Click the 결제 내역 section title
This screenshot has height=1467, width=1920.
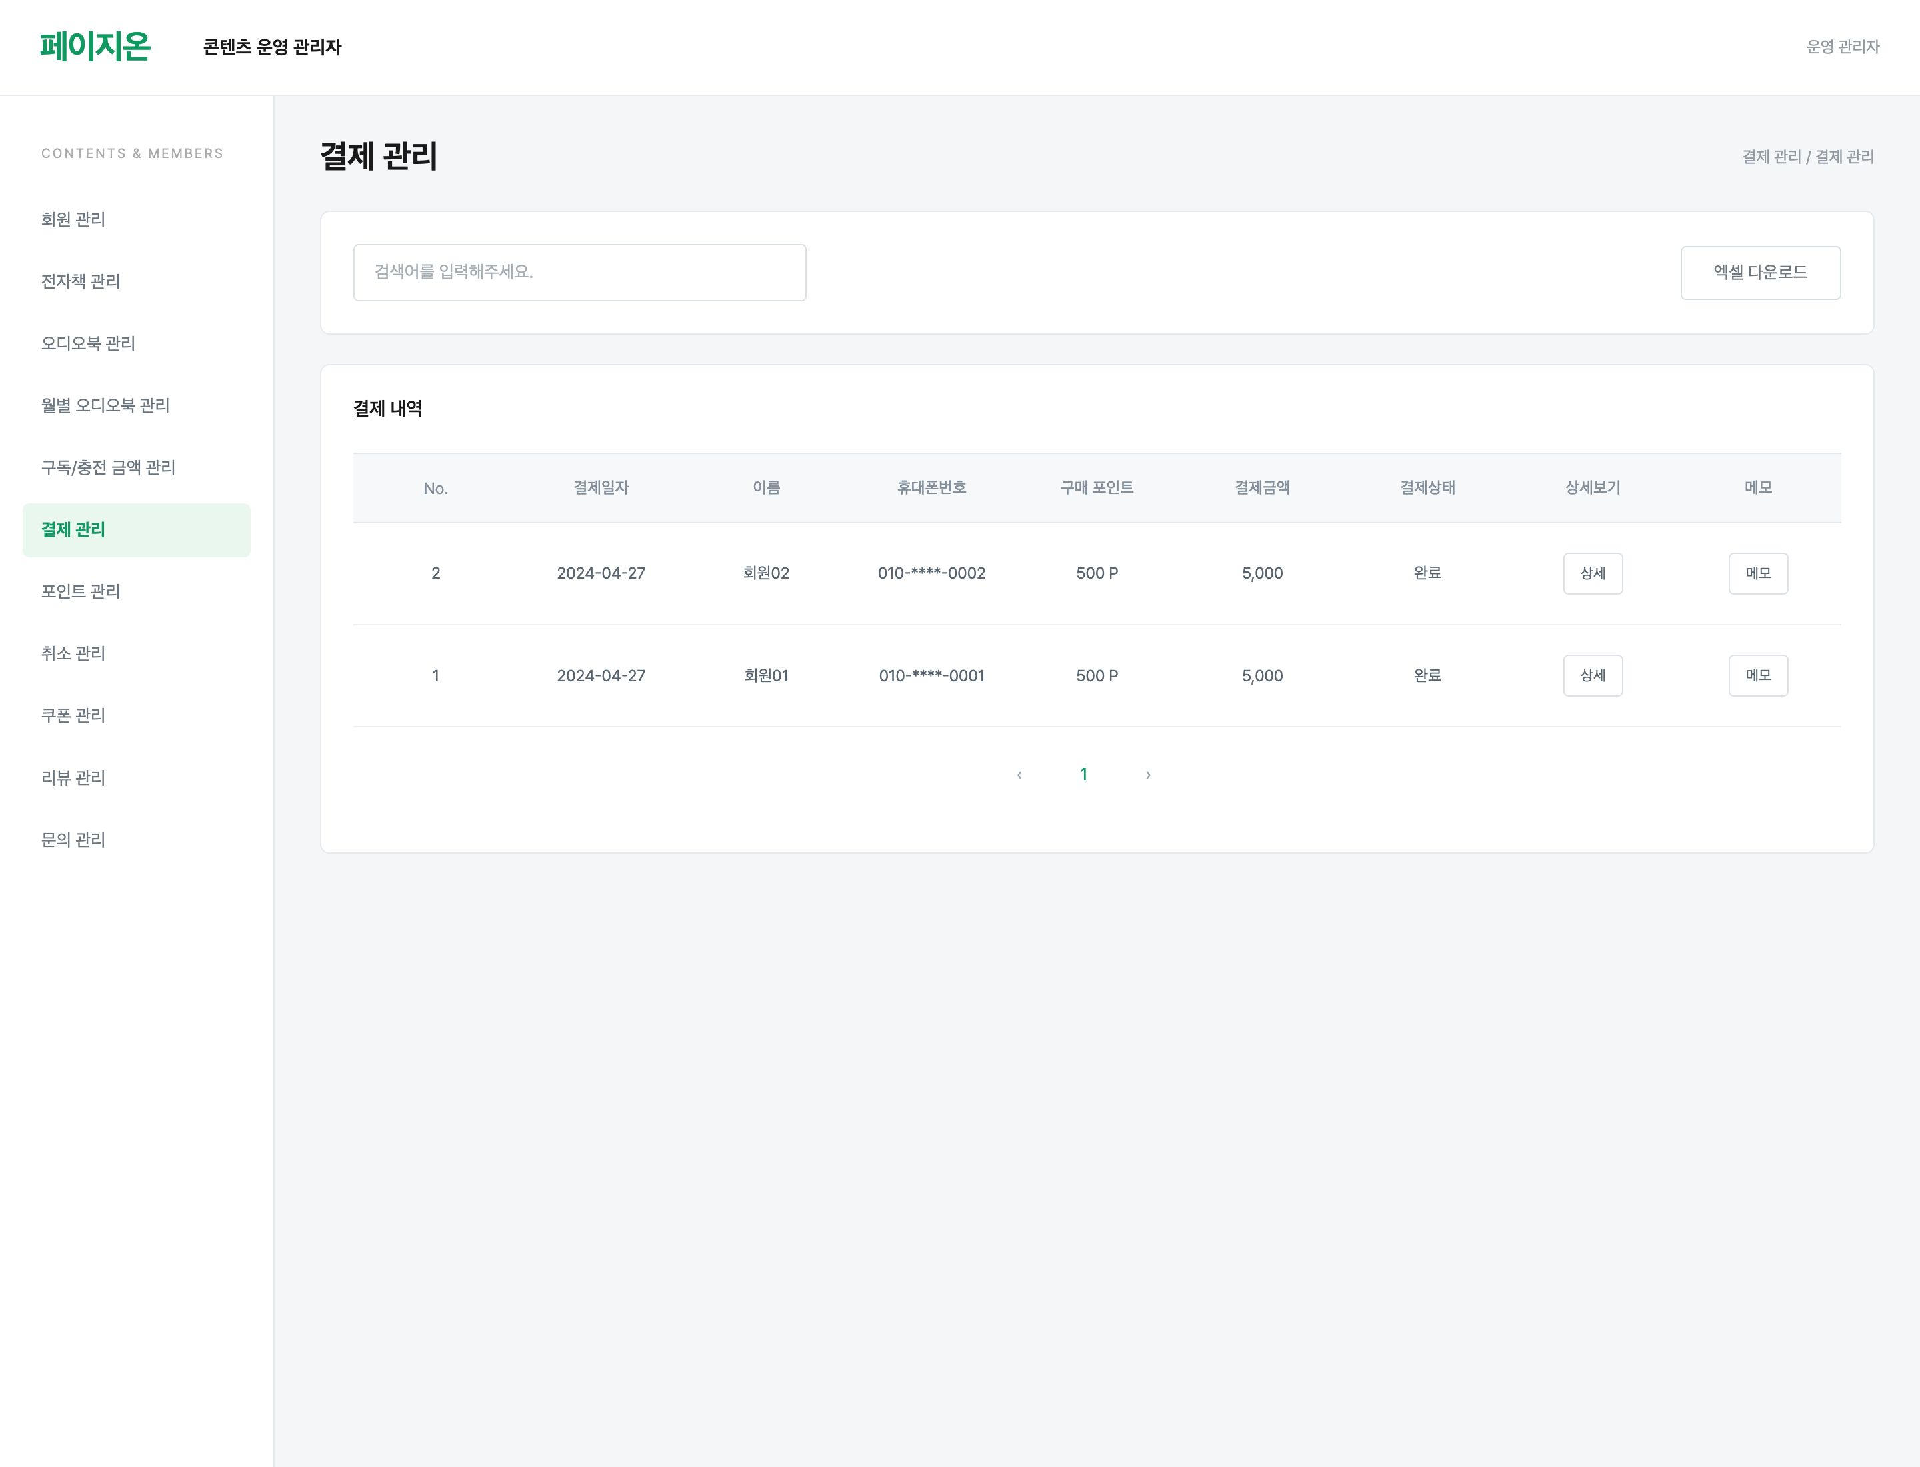pyautogui.click(x=388, y=409)
